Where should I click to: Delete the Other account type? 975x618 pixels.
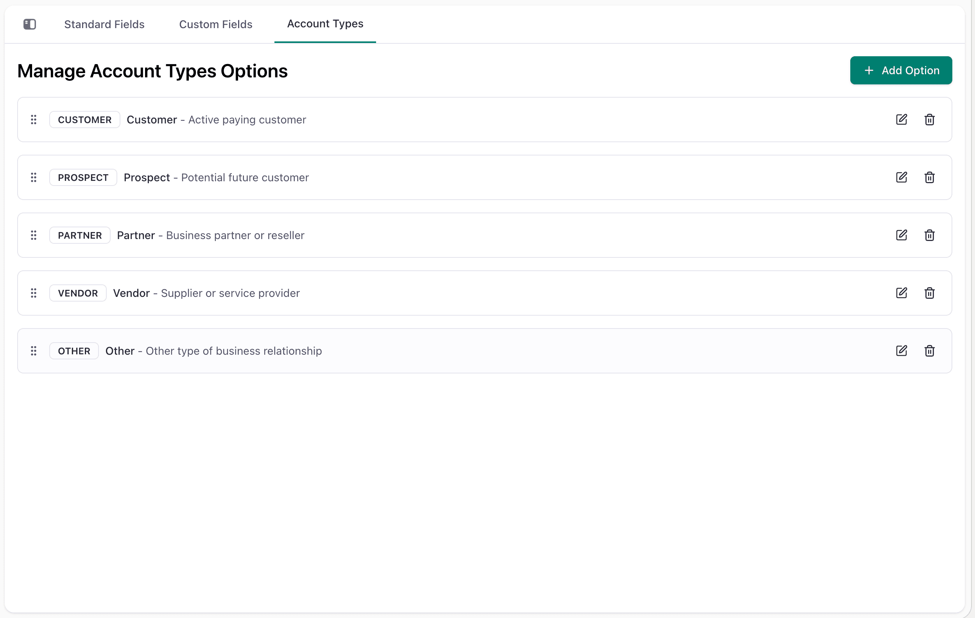(x=929, y=351)
